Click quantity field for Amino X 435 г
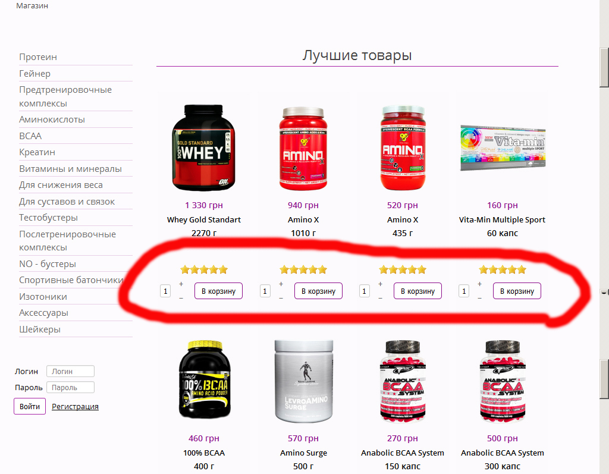The height and width of the screenshot is (474, 609). coord(365,291)
